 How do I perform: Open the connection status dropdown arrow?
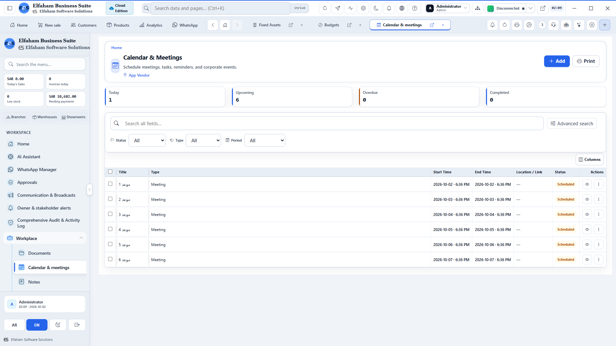tap(530, 8)
